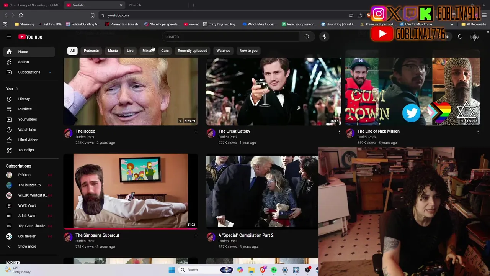
Task: Open Playlists in the sidebar
Action: coord(29,109)
